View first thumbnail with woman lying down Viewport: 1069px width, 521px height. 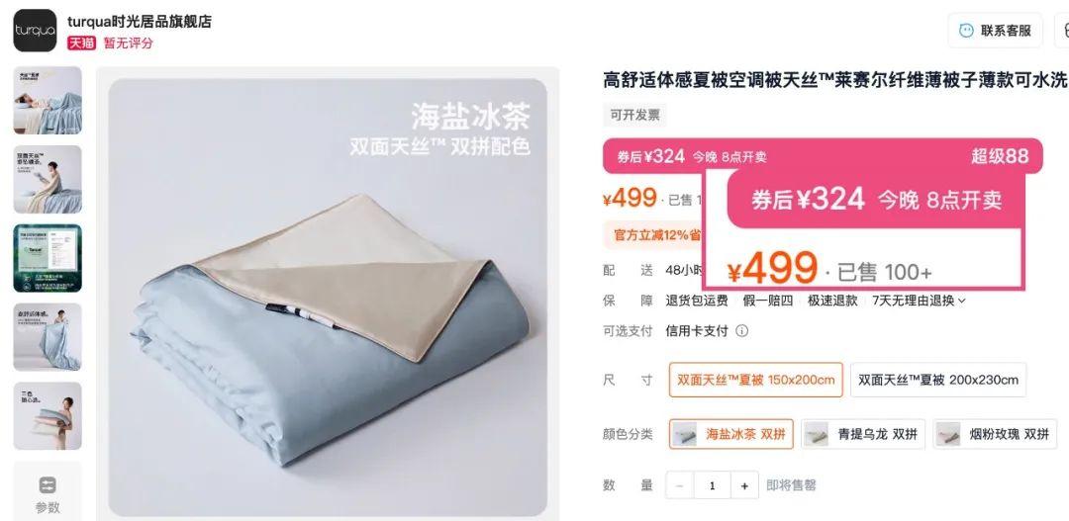click(48, 100)
